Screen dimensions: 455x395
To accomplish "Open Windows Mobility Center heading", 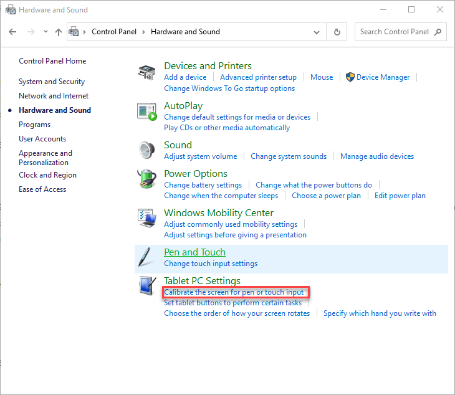I will coord(219,213).
